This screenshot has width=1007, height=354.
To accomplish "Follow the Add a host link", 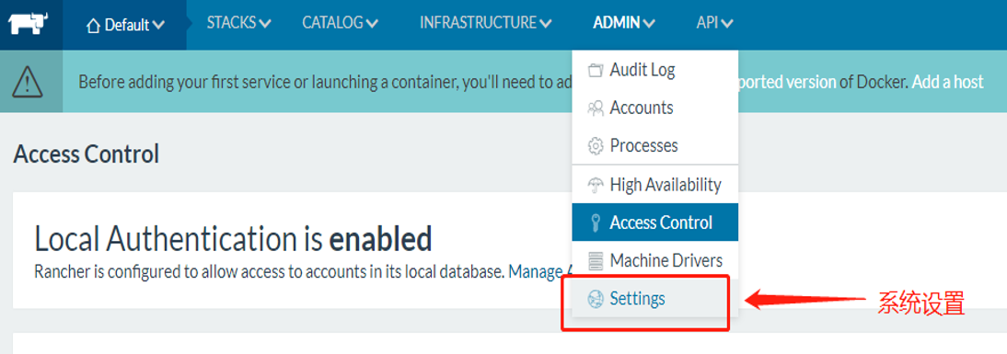I will tap(947, 82).
